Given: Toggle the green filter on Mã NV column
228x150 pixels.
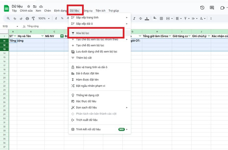Looking at the screenshot, I should (62, 36).
